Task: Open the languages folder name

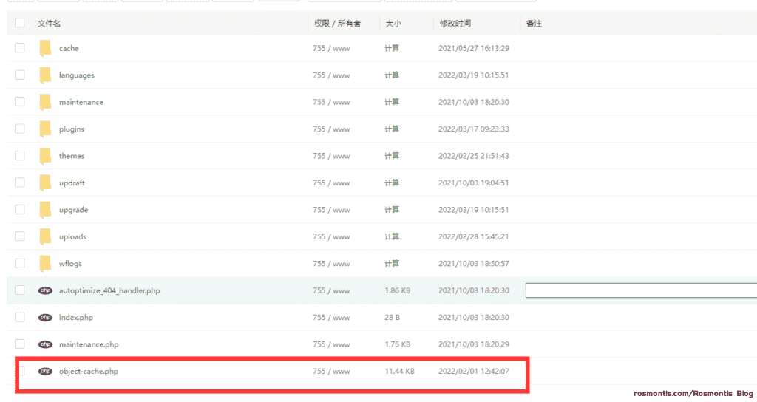Action: coord(77,75)
